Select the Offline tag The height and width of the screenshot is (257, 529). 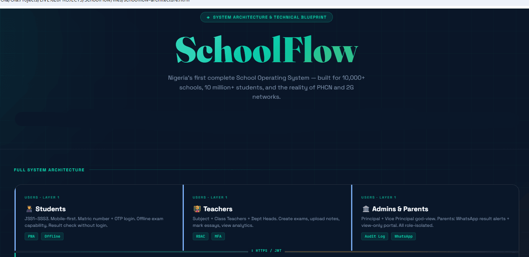(52, 237)
